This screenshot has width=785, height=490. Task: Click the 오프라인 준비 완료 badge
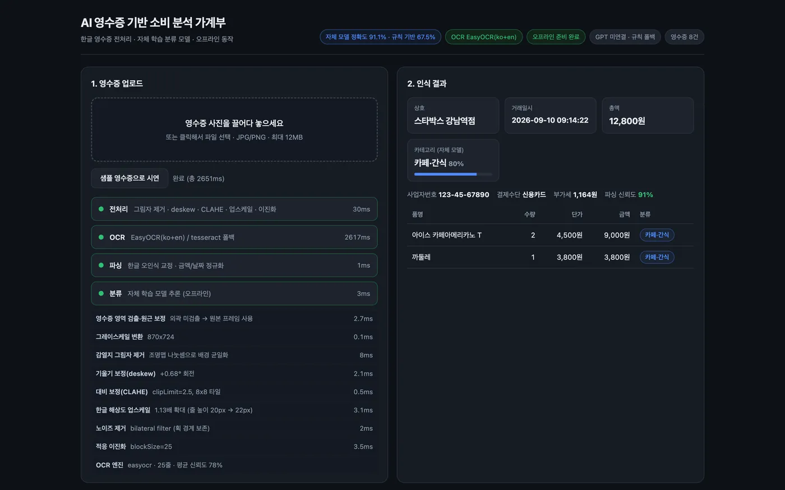(556, 37)
